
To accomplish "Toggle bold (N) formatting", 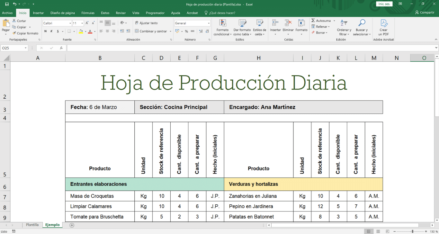I will (45, 31).
